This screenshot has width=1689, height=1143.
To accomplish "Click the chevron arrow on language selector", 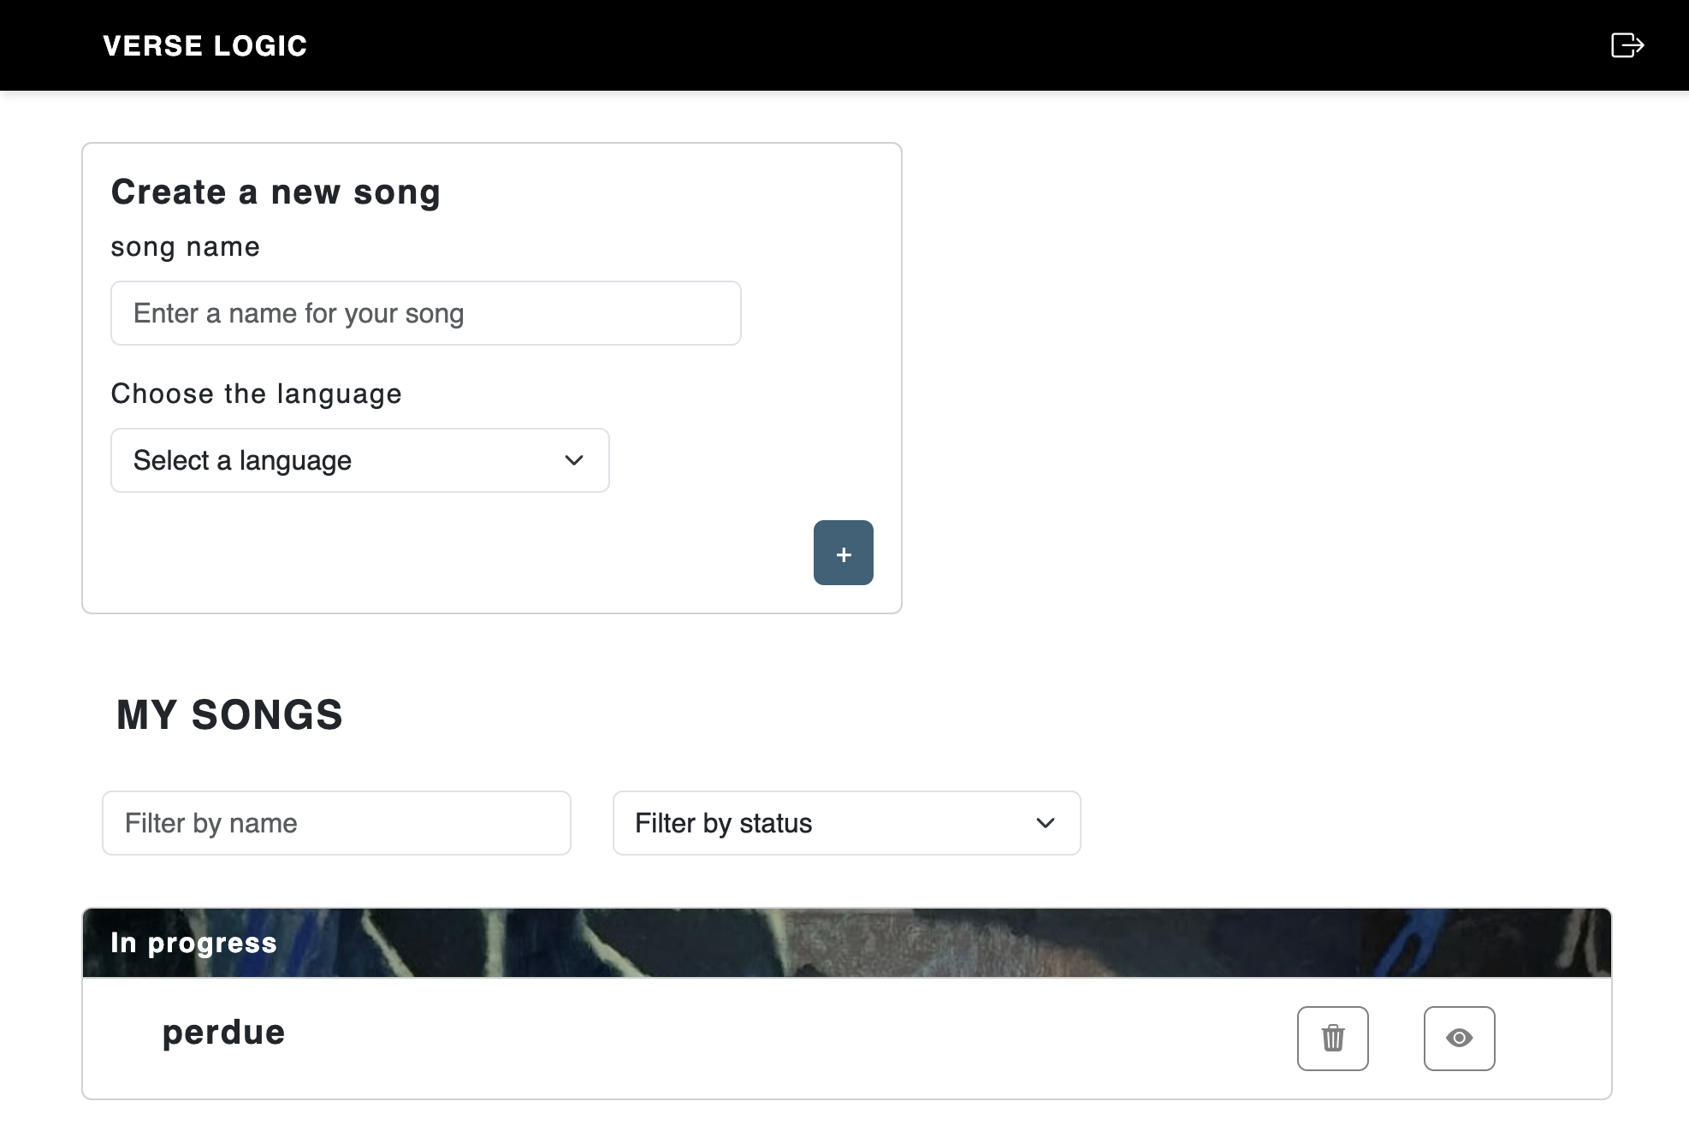I will pos(574,460).
